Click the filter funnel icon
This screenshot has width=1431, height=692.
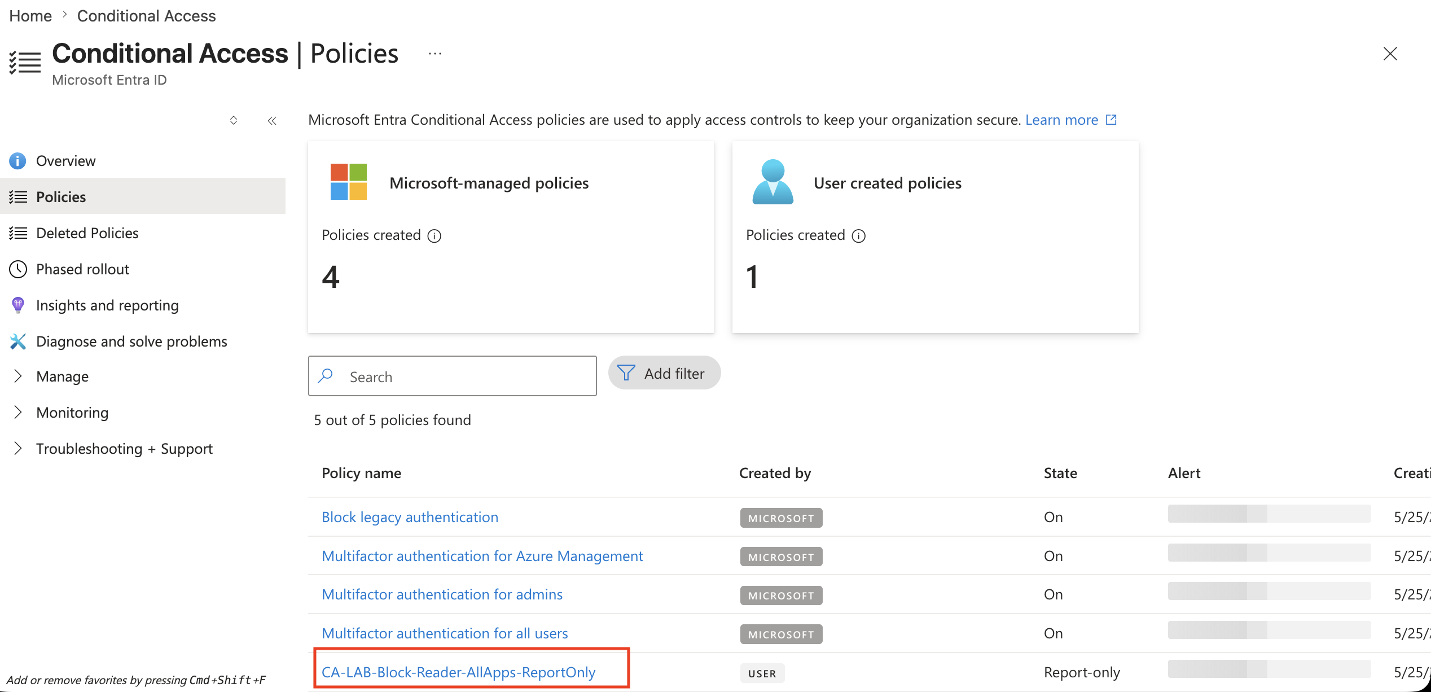click(x=626, y=373)
